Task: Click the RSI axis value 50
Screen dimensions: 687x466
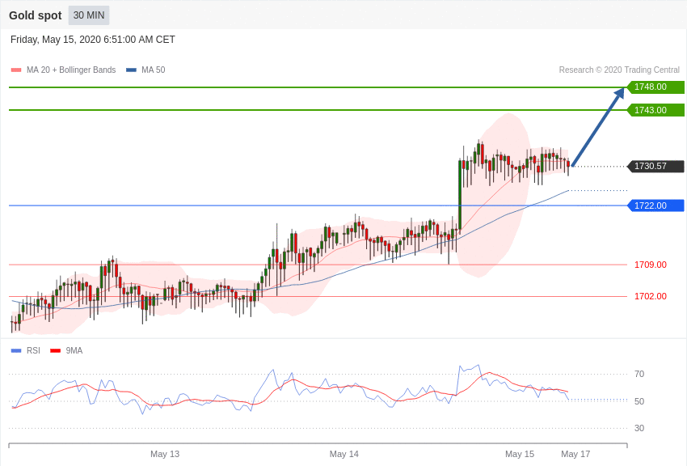Action: pos(639,401)
